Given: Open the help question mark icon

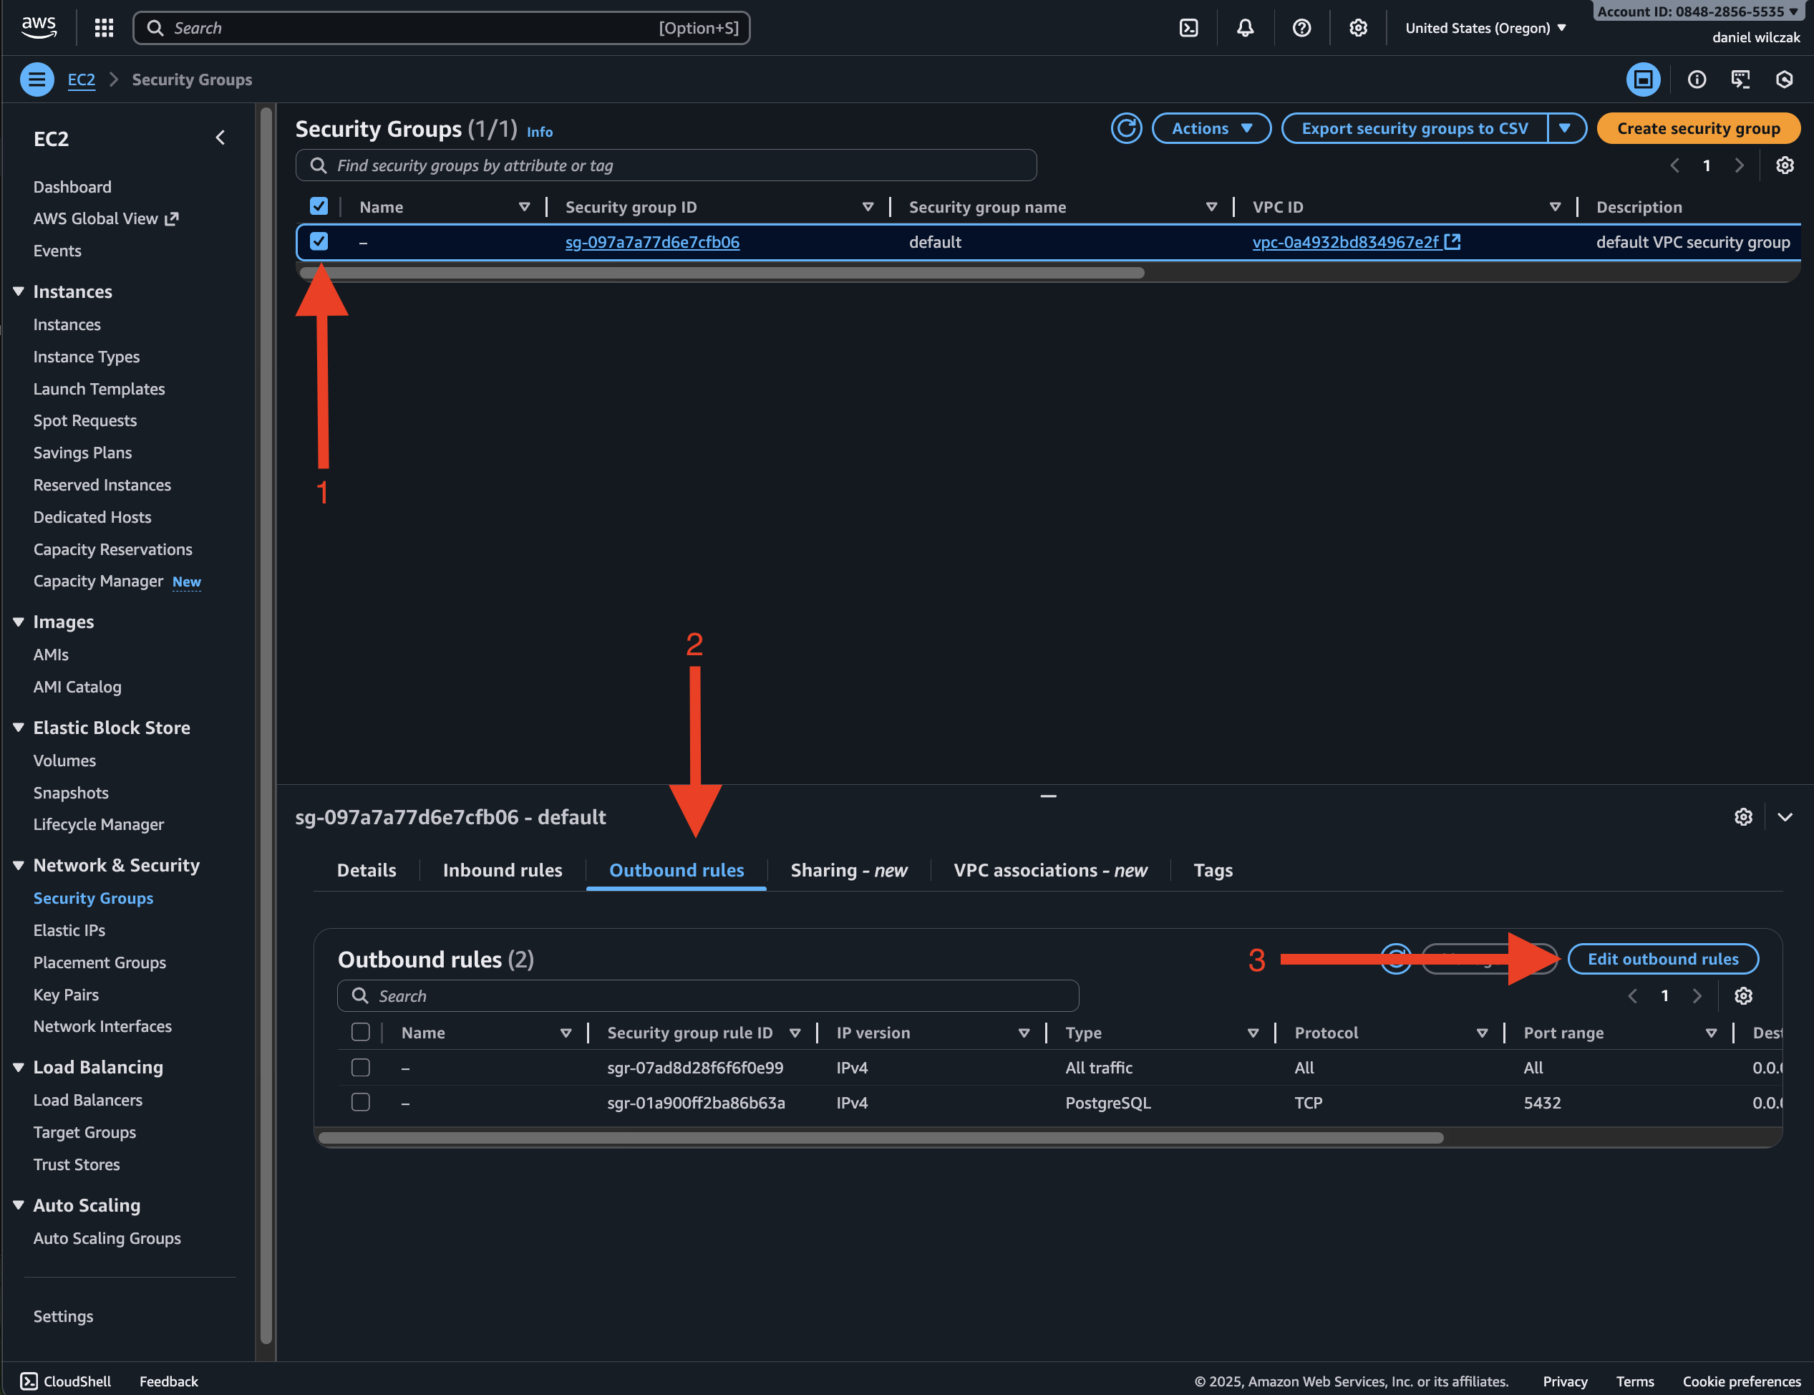Looking at the screenshot, I should pyautogui.click(x=1301, y=28).
